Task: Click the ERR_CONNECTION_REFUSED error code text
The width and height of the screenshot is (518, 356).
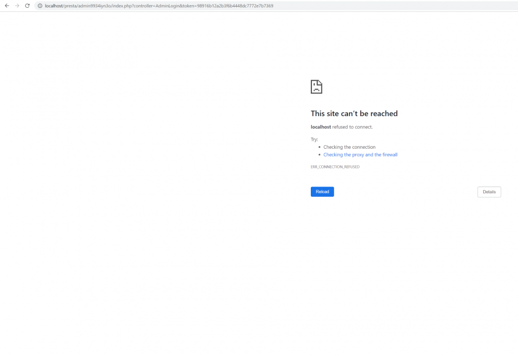Action: pyautogui.click(x=335, y=166)
